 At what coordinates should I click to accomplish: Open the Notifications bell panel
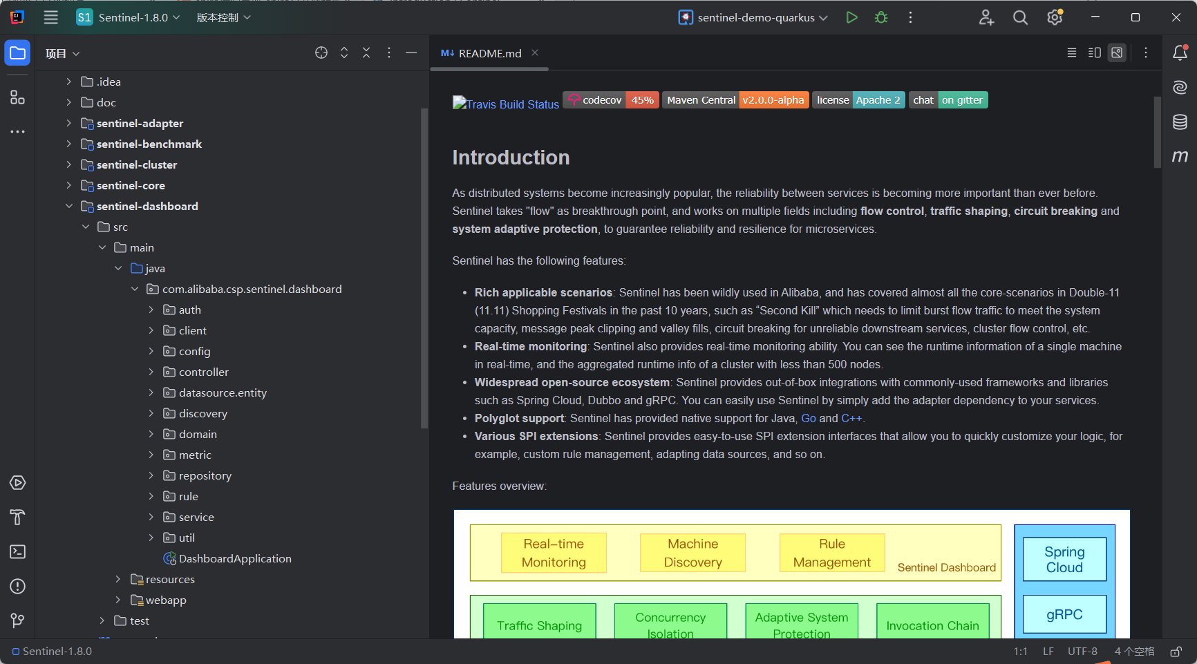click(x=1180, y=53)
